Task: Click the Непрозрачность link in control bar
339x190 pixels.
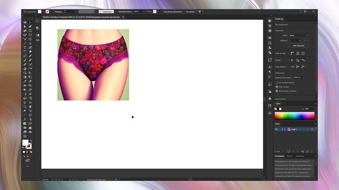Action: (125, 12)
